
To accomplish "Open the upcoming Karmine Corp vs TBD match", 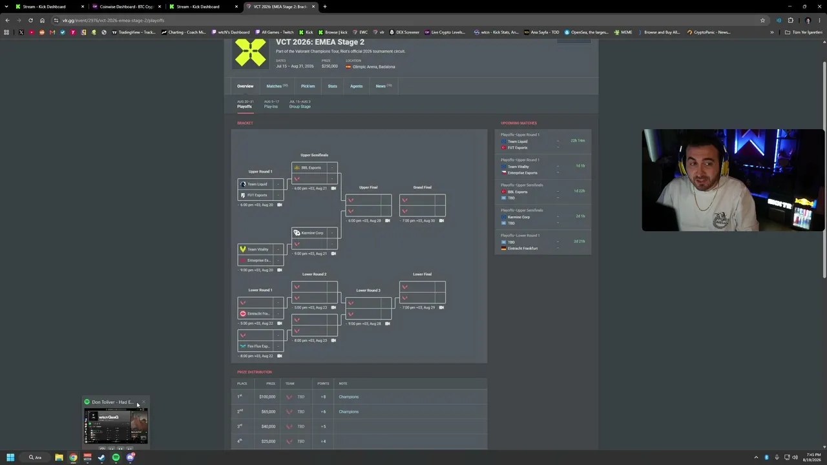I will point(543,217).
